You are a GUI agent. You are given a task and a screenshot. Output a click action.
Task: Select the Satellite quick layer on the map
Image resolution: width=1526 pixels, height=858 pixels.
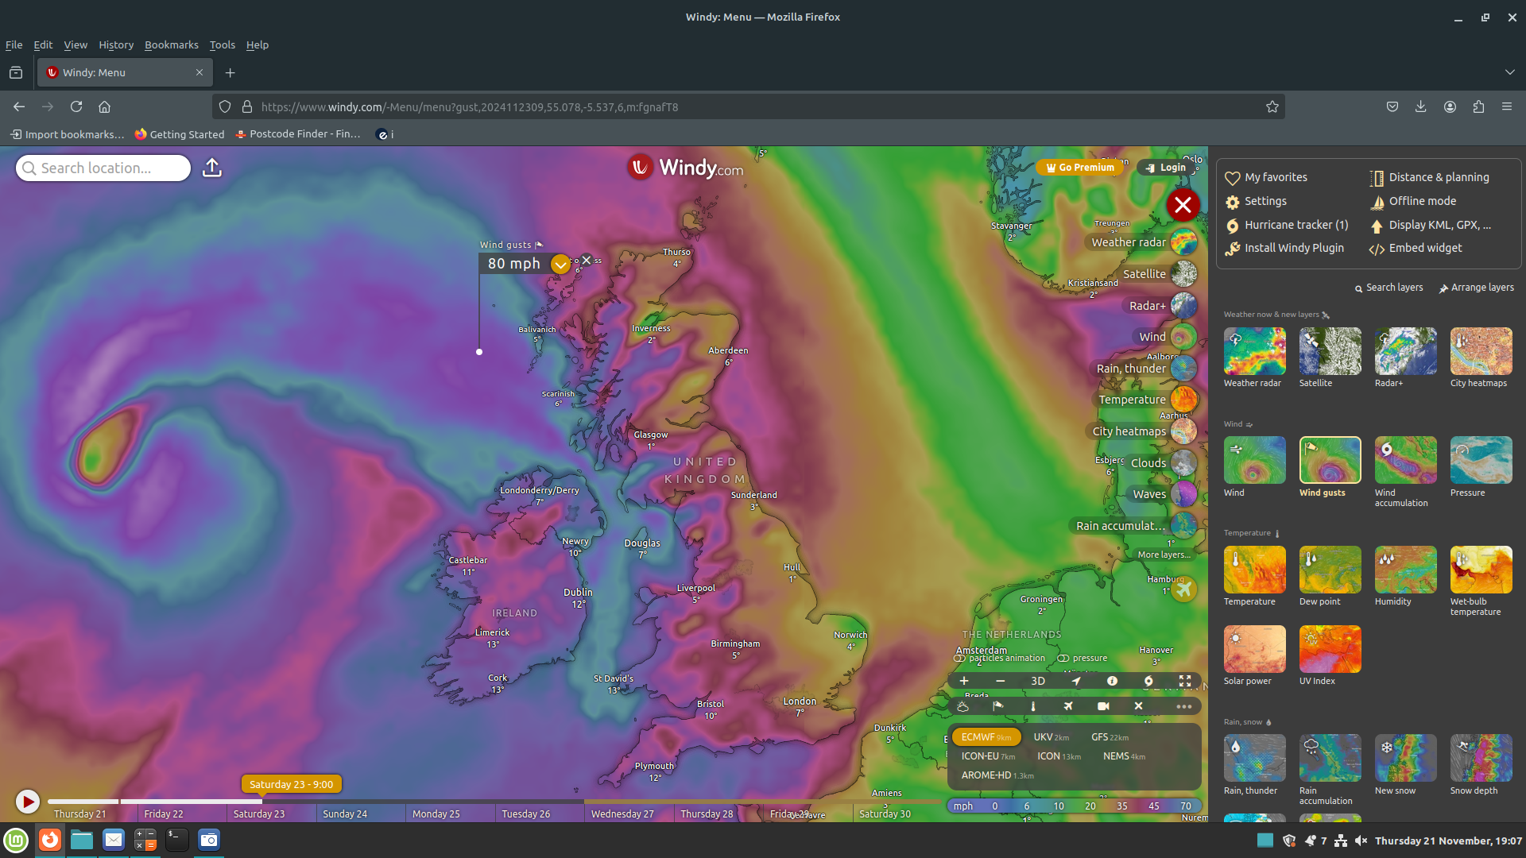[1157, 274]
